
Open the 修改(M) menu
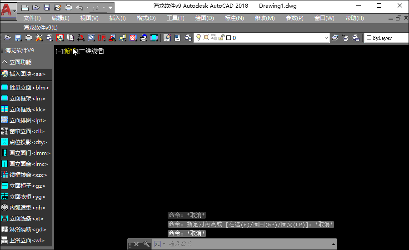click(x=265, y=18)
